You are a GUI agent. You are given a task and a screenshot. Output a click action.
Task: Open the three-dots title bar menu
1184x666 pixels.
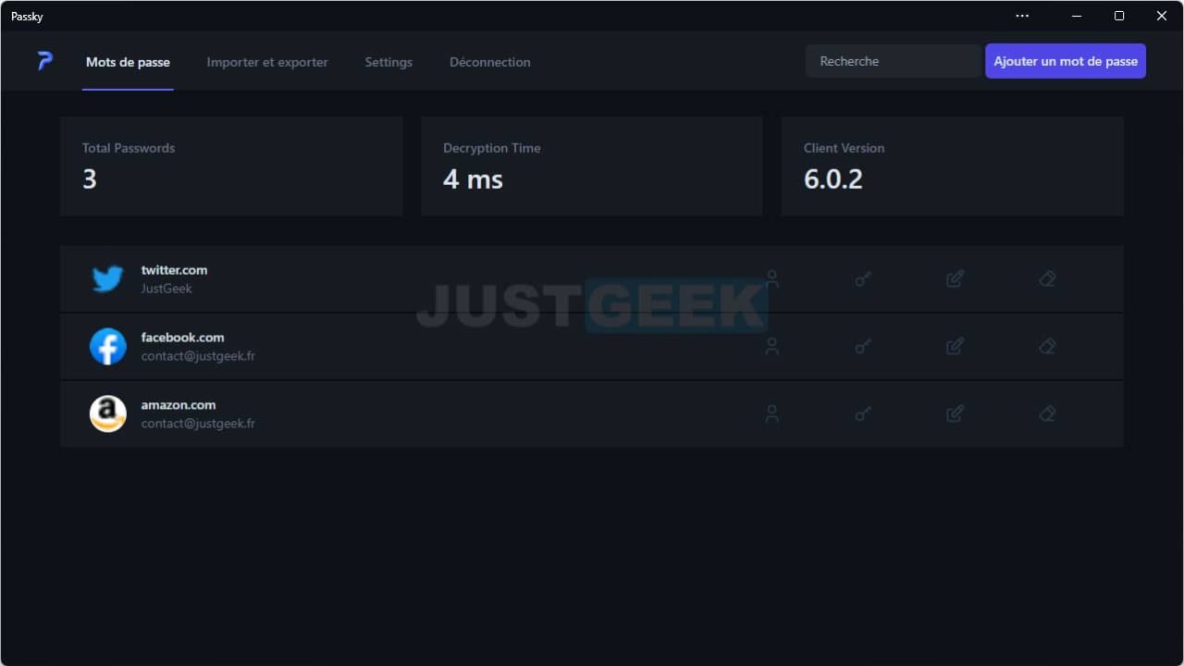1022,16
